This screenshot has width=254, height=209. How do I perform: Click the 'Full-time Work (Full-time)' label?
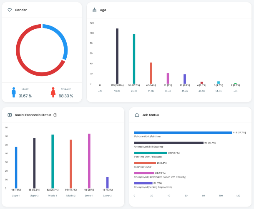[x=147, y=137]
